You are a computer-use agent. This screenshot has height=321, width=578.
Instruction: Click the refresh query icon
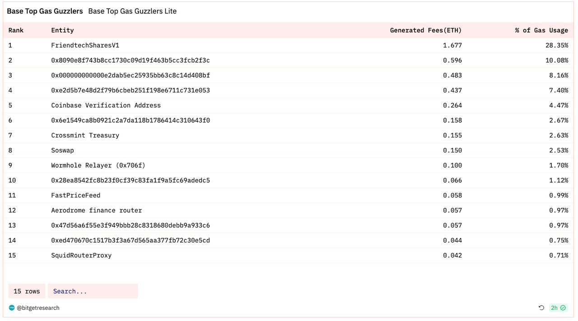[x=541, y=308]
